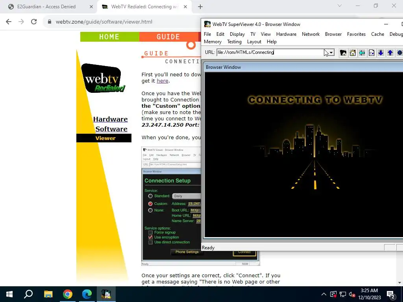This screenshot has width=403, height=302.
Task: Open the Favorites menu in SuperViewer
Action: click(356, 34)
